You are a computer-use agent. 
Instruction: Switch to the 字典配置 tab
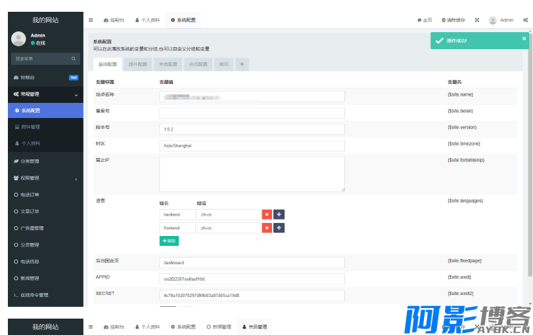(x=168, y=64)
